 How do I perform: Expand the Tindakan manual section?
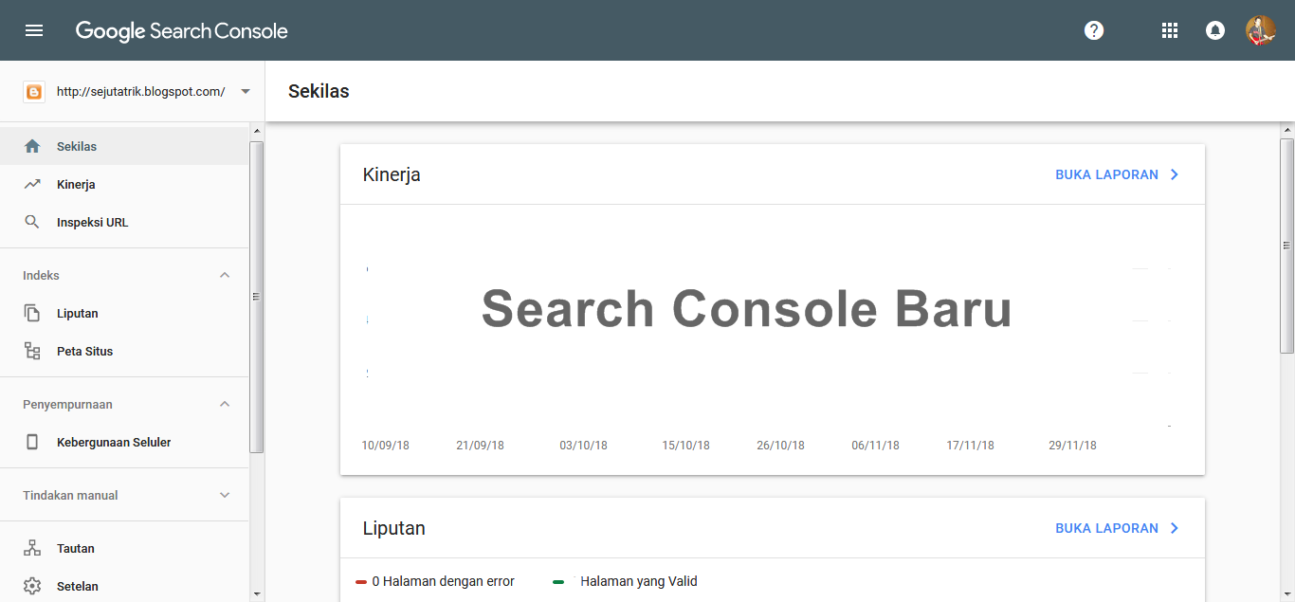(x=225, y=495)
